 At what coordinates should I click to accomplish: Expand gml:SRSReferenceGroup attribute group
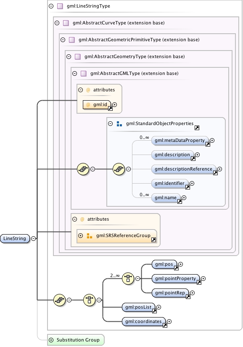(x=80, y=236)
